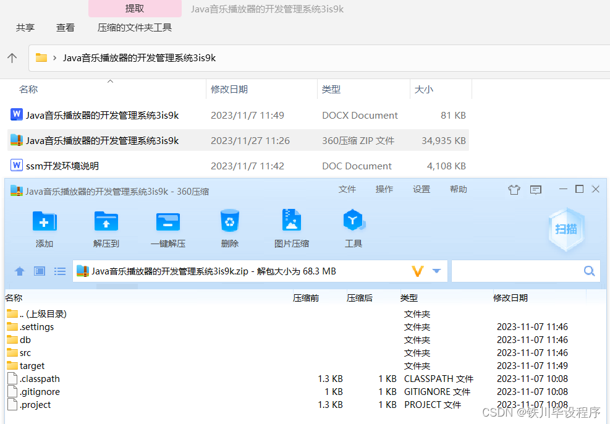This screenshot has width=610, height=424.
Task: Click the 提取 (Extract) button
Action: point(134,8)
